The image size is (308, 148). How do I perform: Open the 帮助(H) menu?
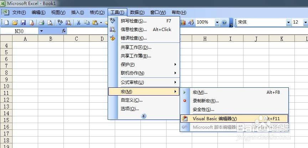point(179,12)
